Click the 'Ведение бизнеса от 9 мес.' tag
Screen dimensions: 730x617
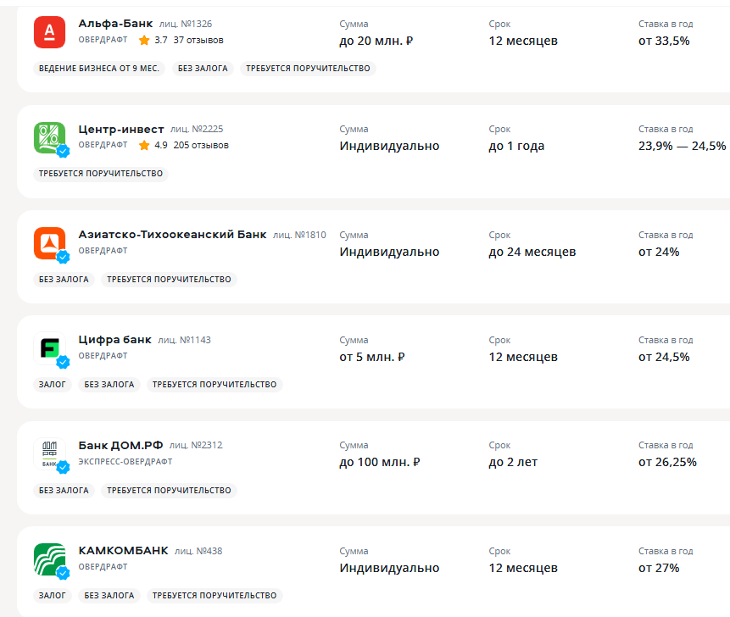coord(100,69)
